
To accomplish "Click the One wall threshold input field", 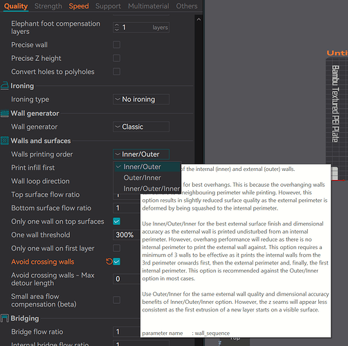I will coord(127,235).
